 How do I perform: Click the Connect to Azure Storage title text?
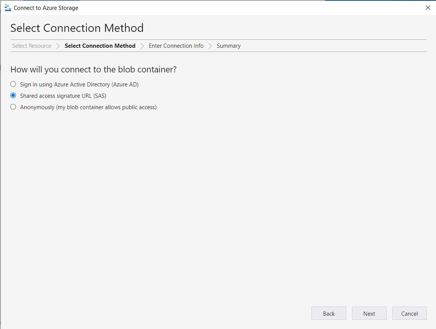coord(46,8)
